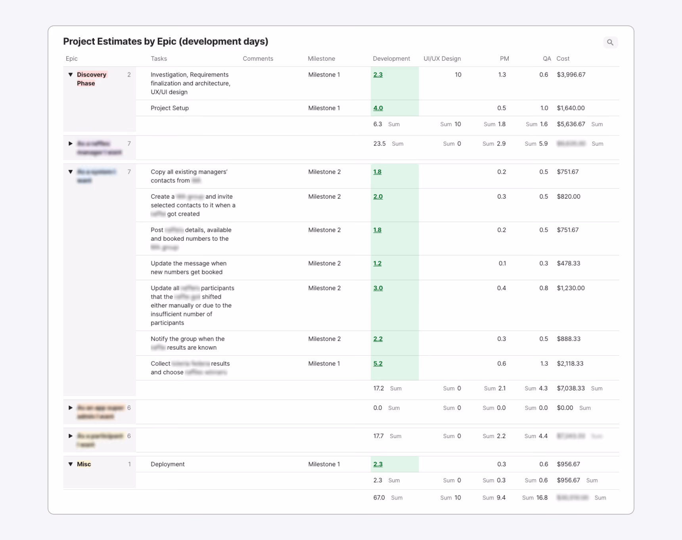Collapse the Discovery Phase epic group
Screen dimensions: 682x540
(x=71, y=75)
